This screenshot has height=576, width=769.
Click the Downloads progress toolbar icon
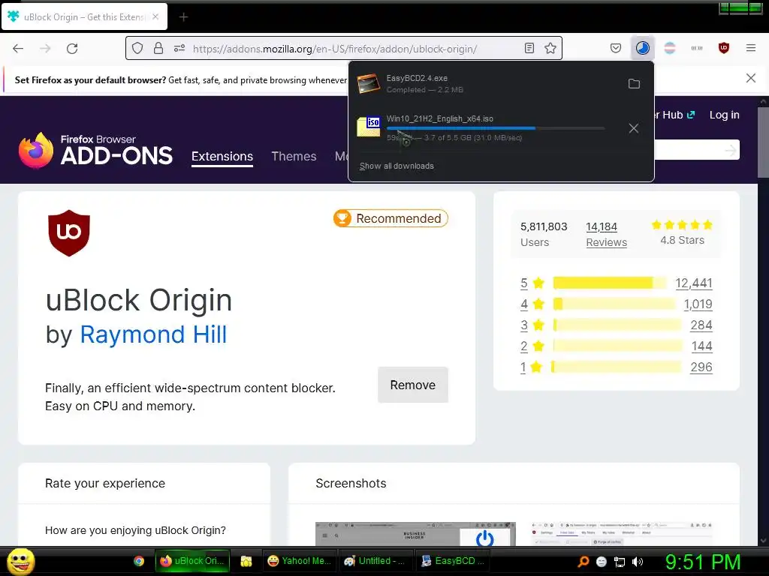(643, 48)
